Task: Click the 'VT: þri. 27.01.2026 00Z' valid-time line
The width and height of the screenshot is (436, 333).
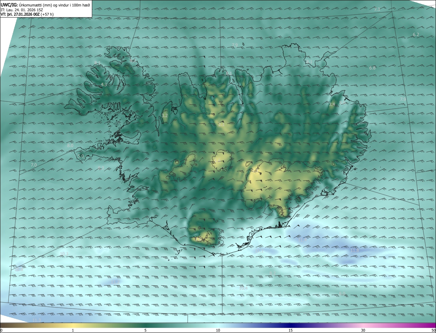Action: (27, 14)
